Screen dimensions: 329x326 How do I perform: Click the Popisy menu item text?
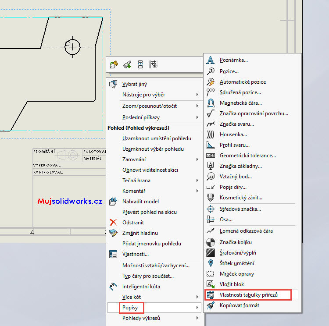(x=130, y=308)
